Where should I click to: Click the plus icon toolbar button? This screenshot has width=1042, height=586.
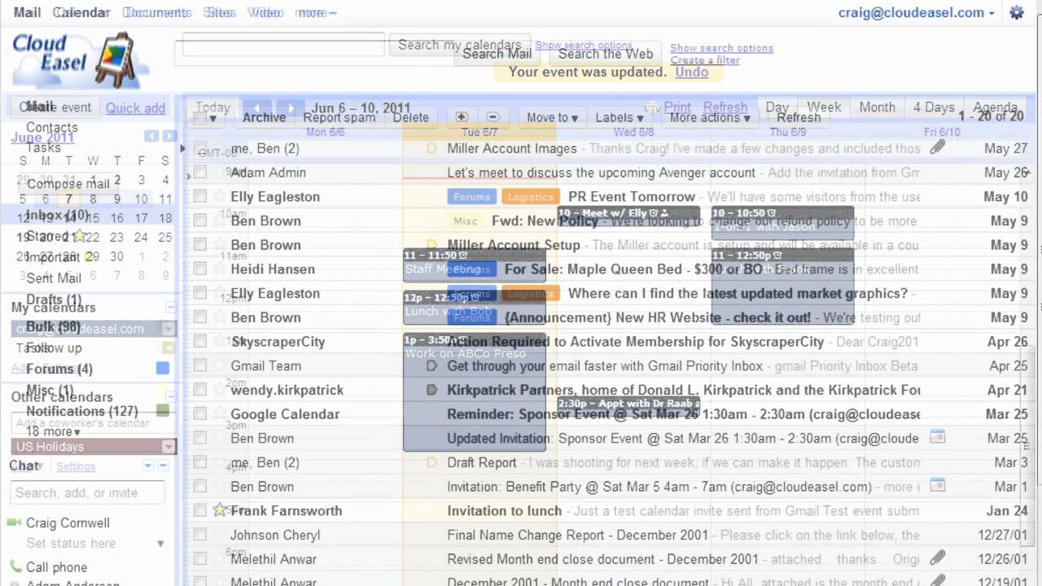point(462,117)
